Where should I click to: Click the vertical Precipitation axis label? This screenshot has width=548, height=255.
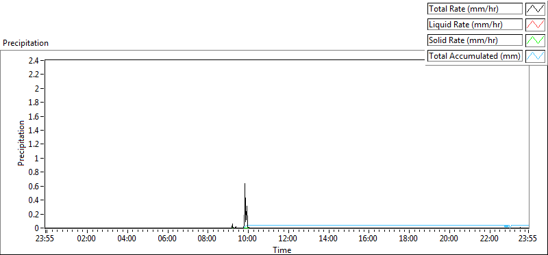[x=21, y=143]
